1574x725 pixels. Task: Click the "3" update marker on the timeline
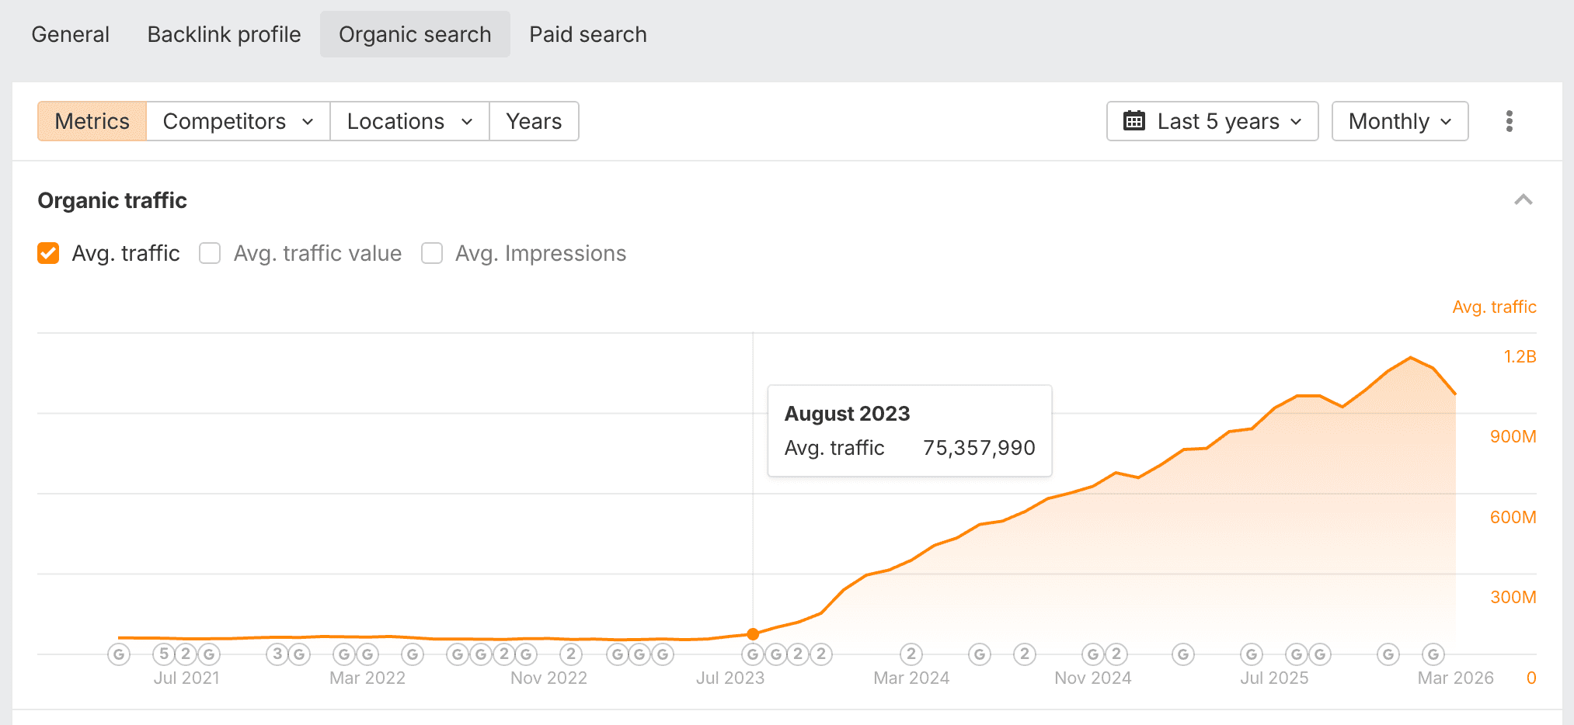pyautogui.click(x=277, y=654)
